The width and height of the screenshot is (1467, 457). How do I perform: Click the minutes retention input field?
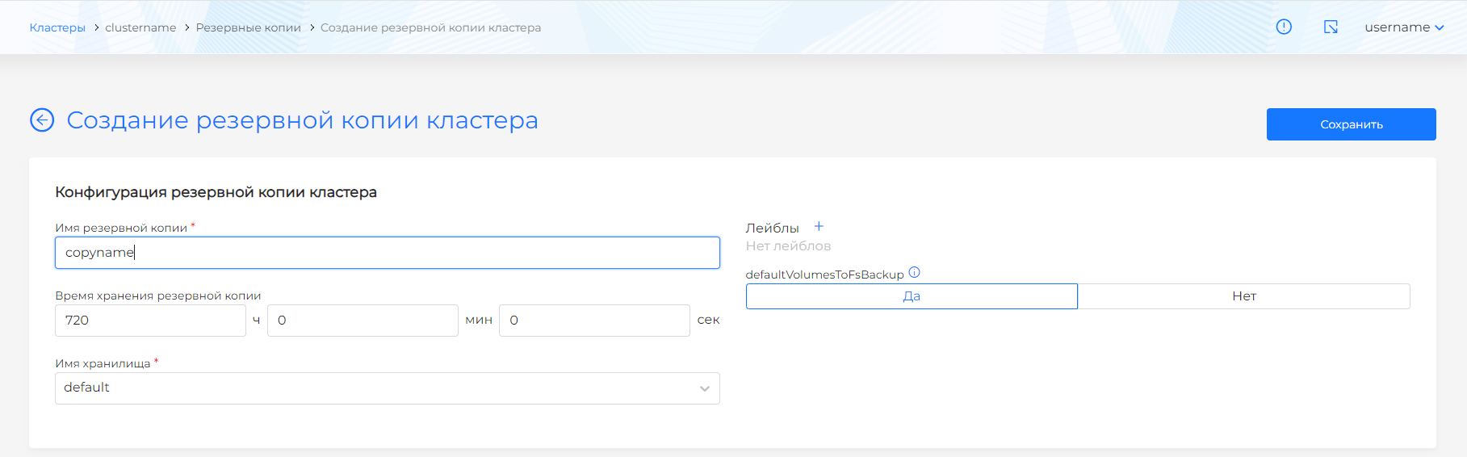coord(363,321)
